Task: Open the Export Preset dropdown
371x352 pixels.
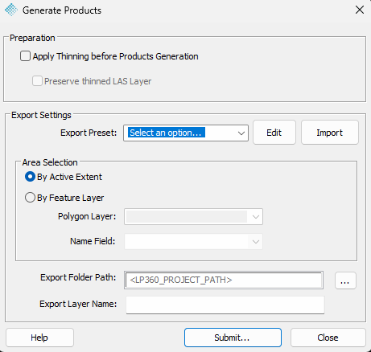Action: point(186,133)
